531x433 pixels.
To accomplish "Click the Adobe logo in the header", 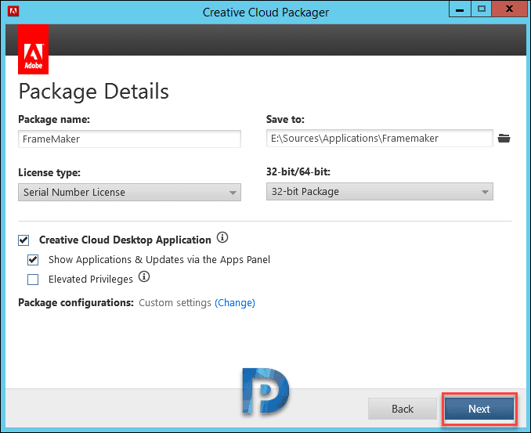I will [x=33, y=49].
